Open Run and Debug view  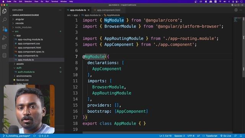pyautogui.click(x=4, y=38)
